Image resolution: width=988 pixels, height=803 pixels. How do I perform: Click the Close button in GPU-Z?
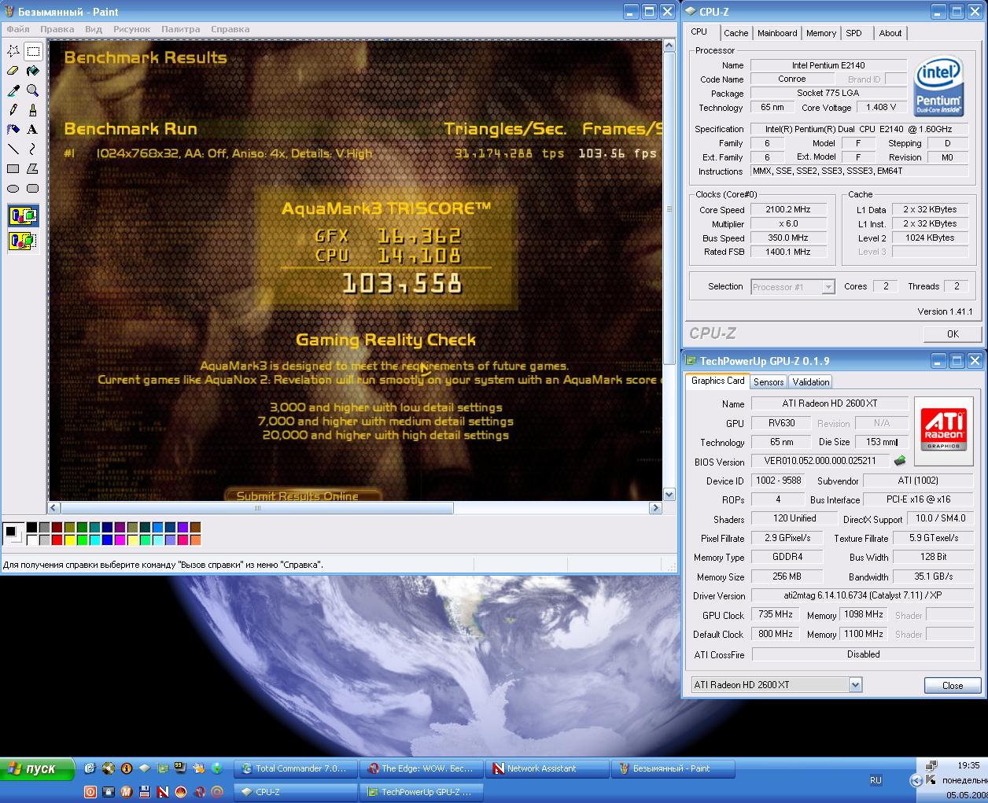(x=953, y=685)
